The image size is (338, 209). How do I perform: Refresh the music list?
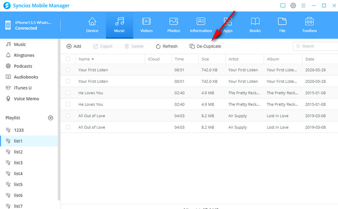167,46
